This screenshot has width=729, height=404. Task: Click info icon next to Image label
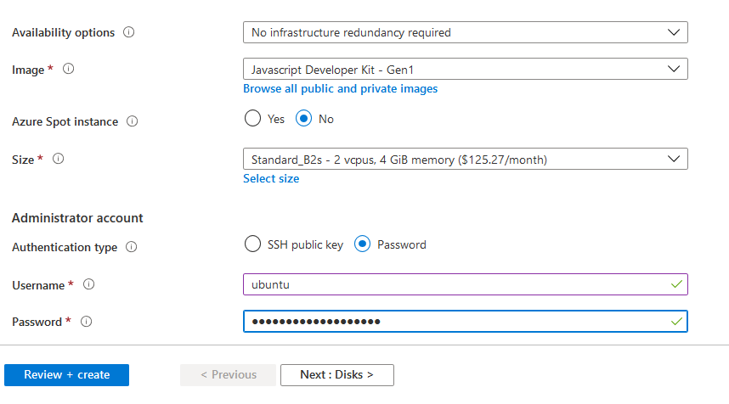tap(68, 69)
